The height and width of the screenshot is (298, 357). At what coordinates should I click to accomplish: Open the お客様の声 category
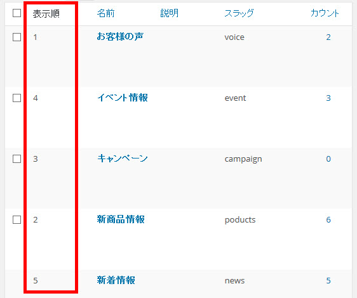[x=120, y=37]
